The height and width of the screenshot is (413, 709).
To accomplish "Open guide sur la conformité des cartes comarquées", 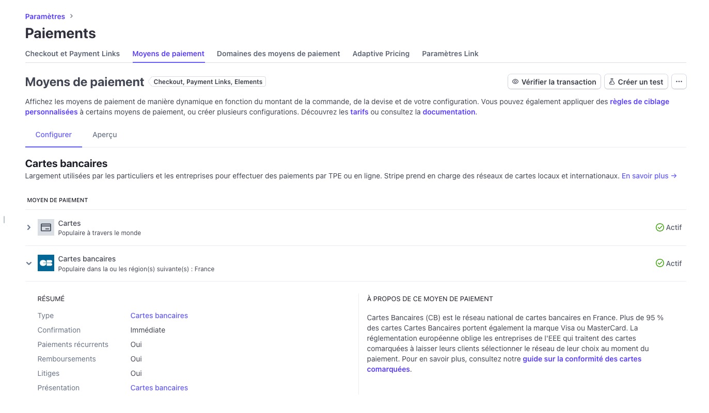I will point(582,359).
